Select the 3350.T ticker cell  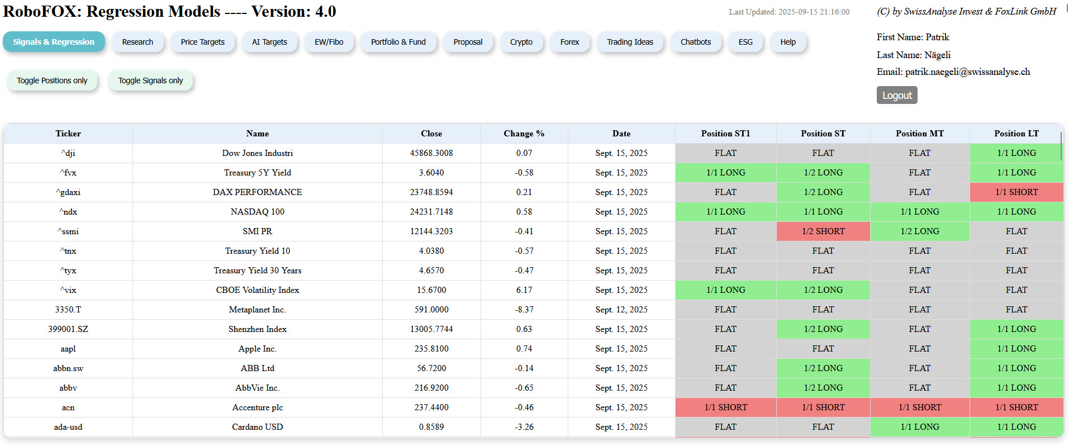[68, 310]
